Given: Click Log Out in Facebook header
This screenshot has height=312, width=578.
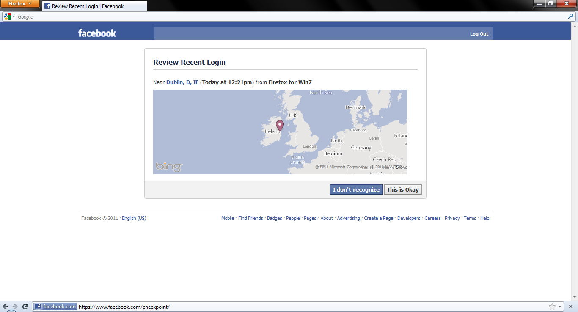Looking at the screenshot, I should 479,34.
